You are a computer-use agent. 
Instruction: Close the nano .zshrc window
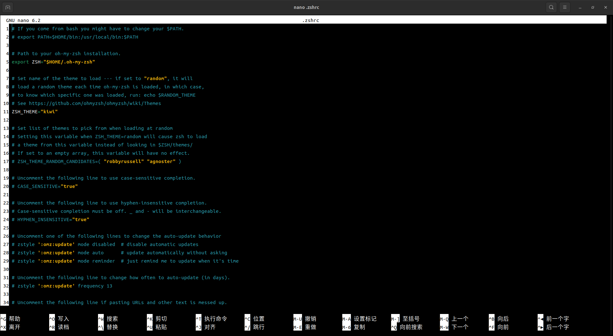(606, 7)
